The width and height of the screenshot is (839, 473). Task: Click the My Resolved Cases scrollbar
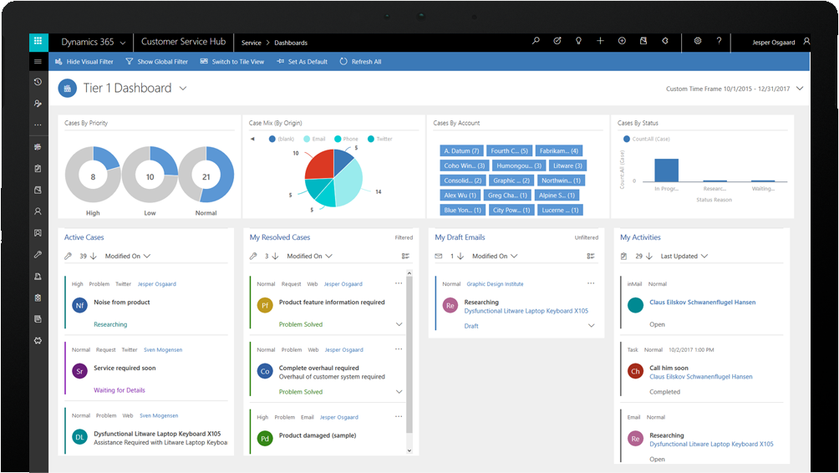pos(409,353)
